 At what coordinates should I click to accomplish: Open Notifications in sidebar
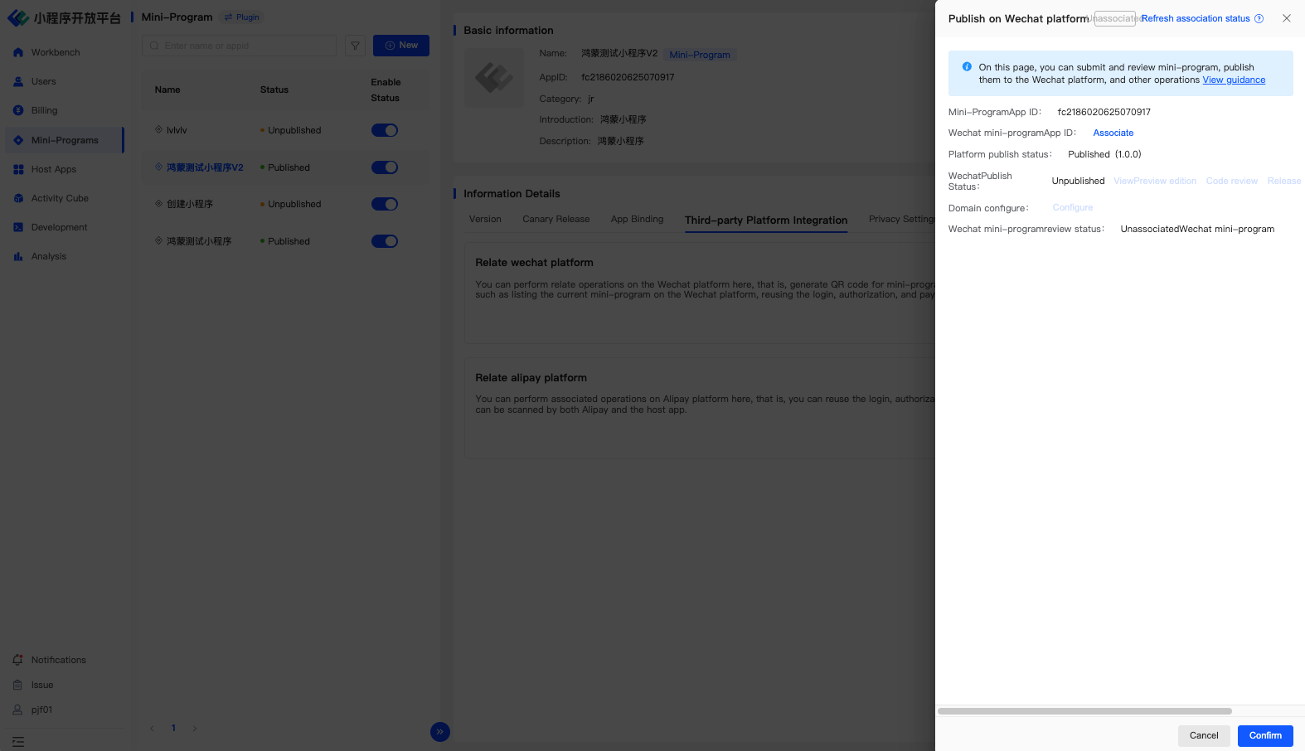58,660
